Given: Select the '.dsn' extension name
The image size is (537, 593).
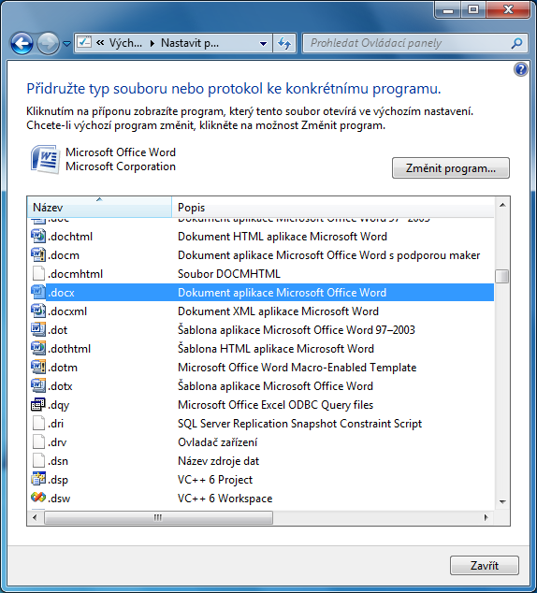Looking at the screenshot, I should pyautogui.click(x=58, y=461).
